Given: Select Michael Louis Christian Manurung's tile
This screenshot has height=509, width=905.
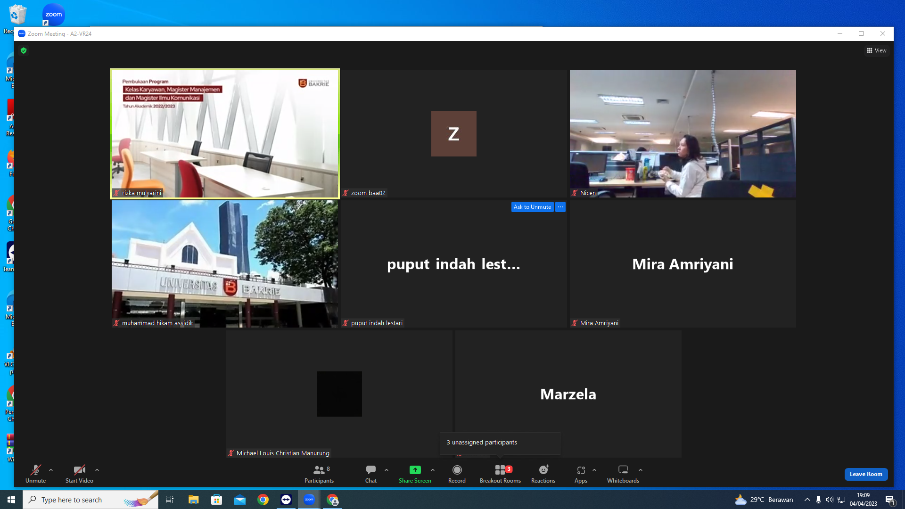Looking at the screenshot, I should pos(339,394).
